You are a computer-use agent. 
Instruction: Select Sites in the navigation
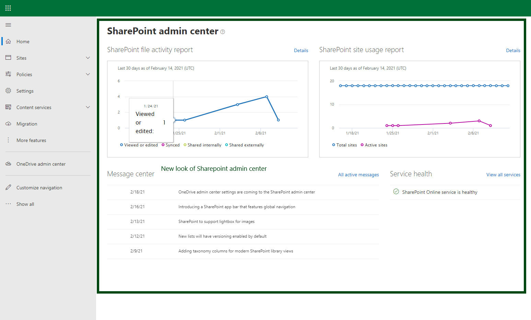(x=21, y=58)
